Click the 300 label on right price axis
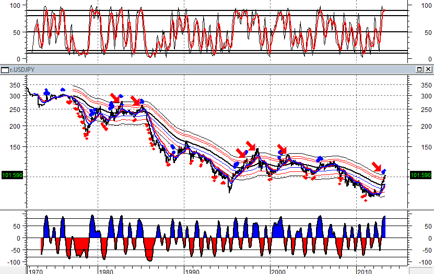 coord(426,96)
